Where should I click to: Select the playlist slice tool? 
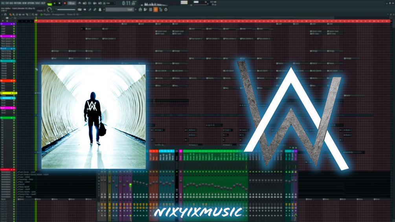tap(27, 15)
